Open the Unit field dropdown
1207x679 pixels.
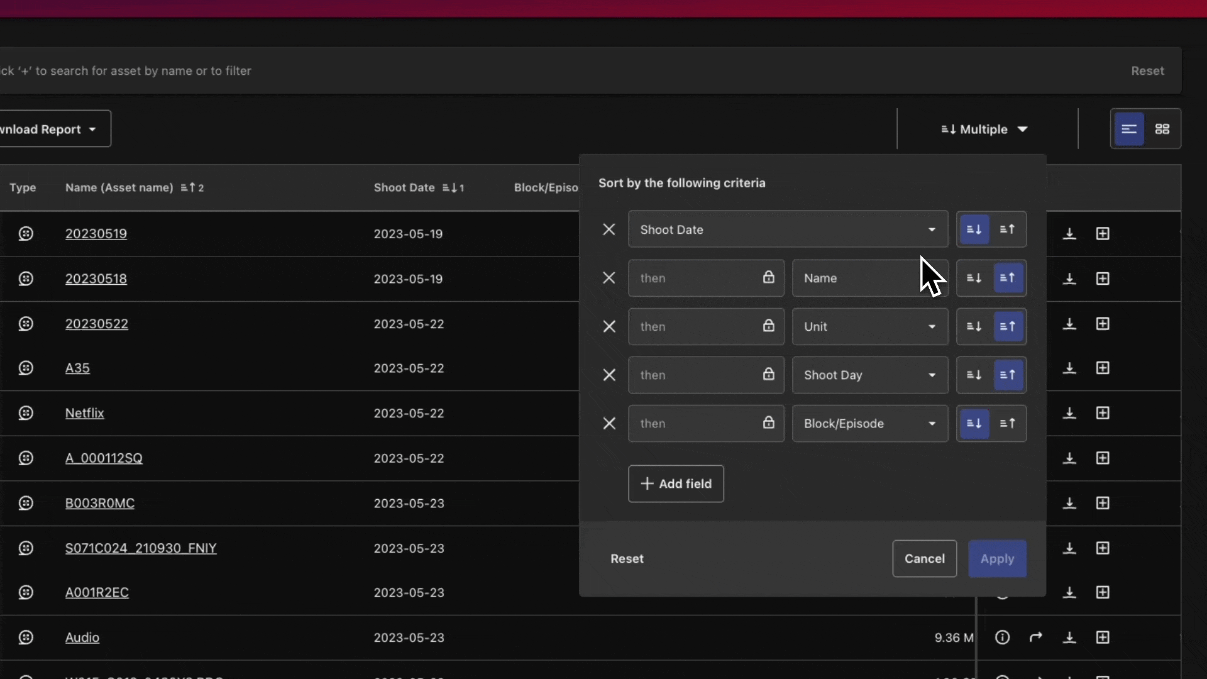pyautogui.click(x=870, y=326)
